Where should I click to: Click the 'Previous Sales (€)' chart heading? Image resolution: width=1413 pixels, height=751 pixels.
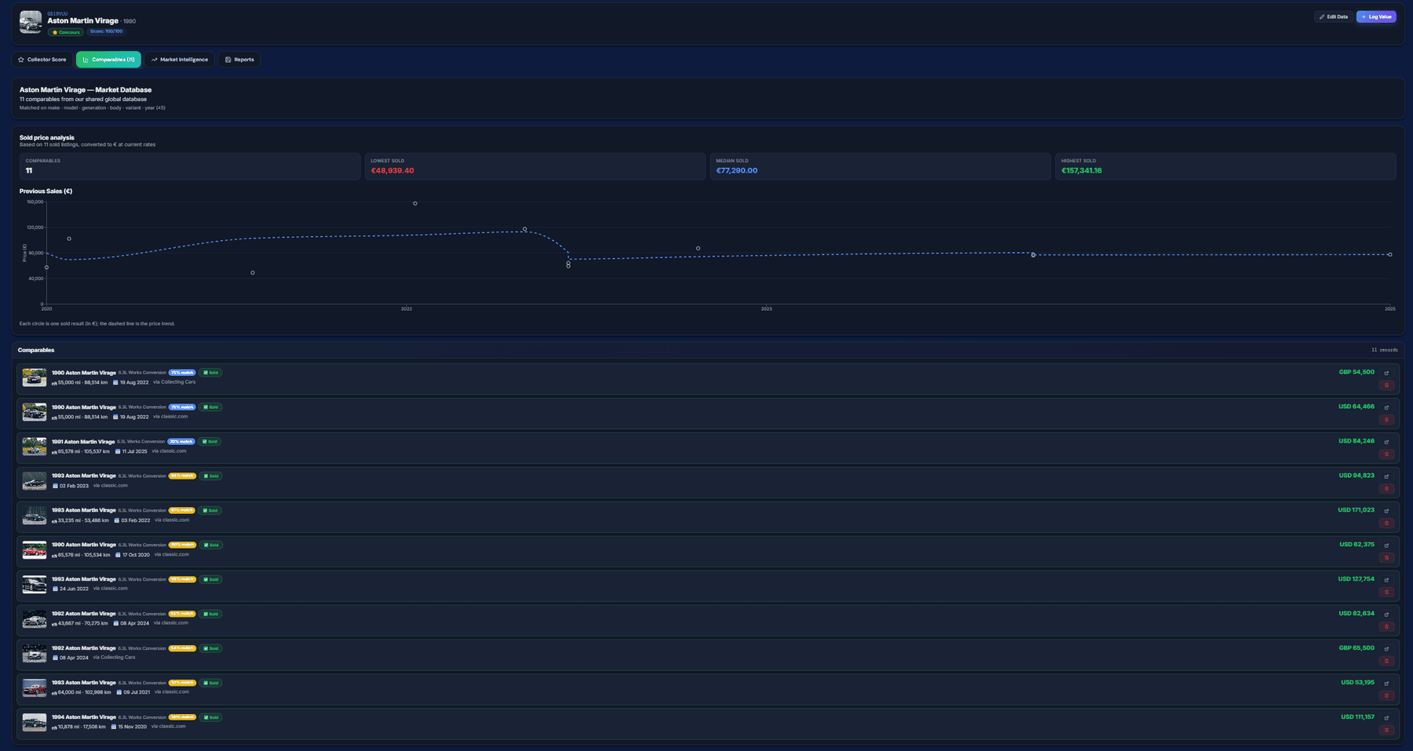coord(46,191)
